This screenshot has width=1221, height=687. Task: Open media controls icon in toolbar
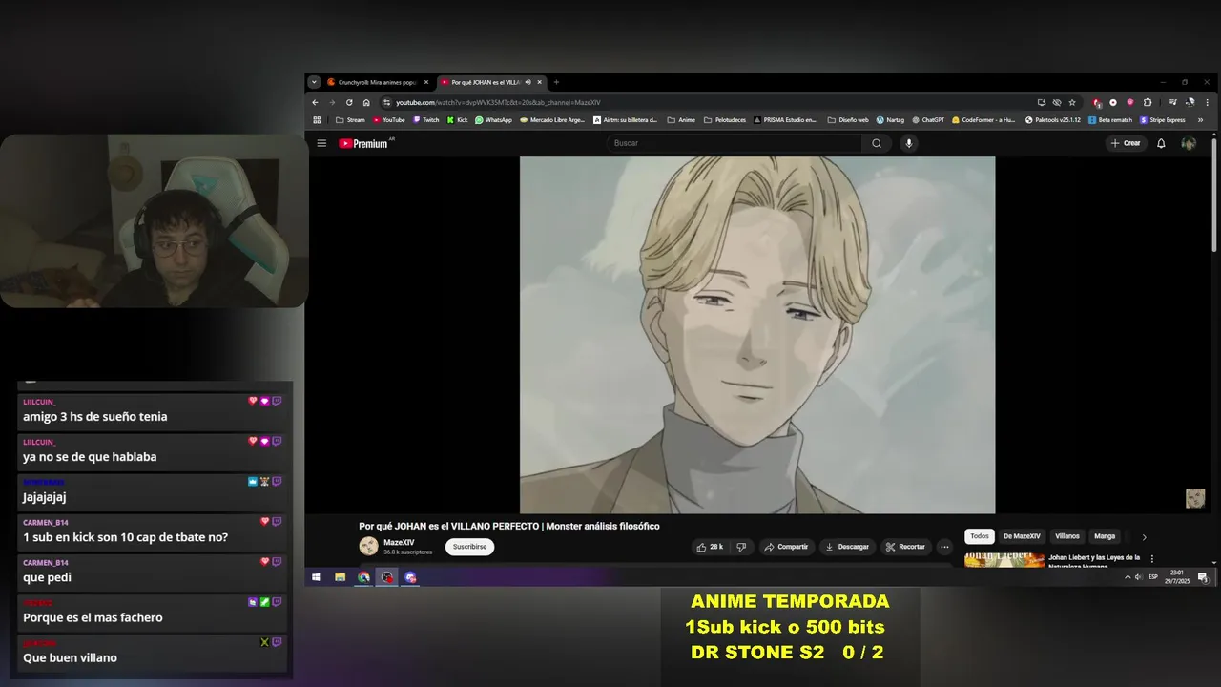(x=1172, y=102)
